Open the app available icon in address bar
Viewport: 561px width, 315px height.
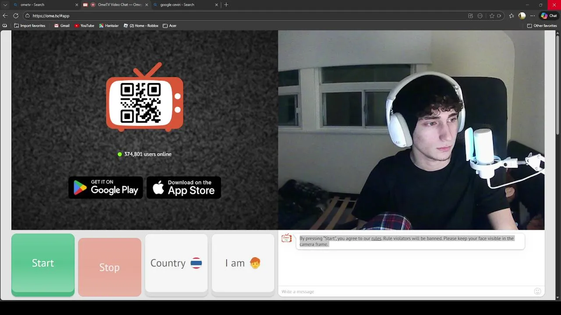coord(470,16)
